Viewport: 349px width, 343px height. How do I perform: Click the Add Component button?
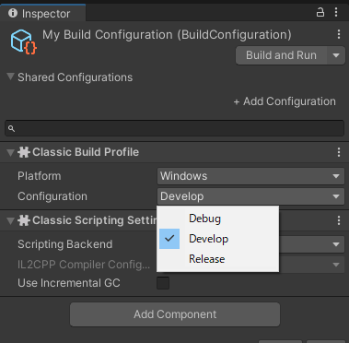175,314
